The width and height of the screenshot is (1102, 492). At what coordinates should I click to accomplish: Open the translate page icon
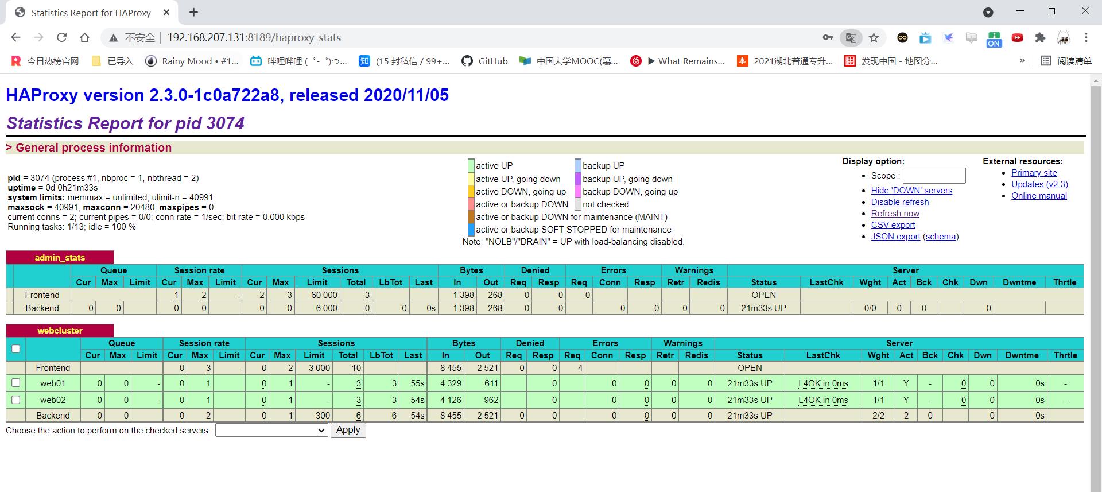(x=851, y=38)
